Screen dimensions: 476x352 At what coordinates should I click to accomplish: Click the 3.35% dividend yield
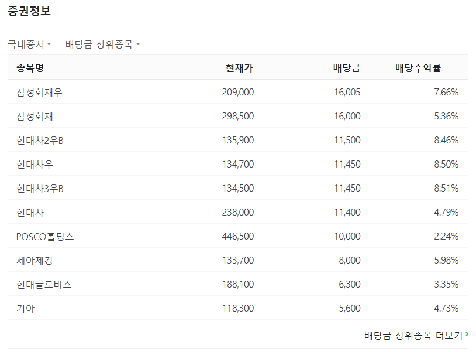446,284
